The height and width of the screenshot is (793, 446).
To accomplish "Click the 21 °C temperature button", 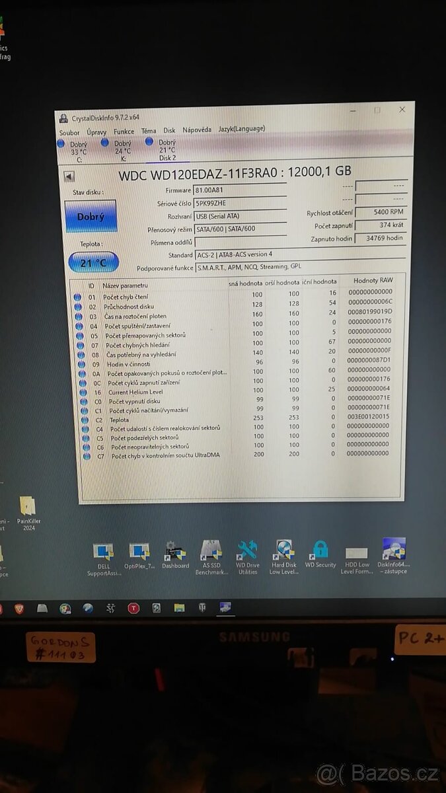I will 93,262.
